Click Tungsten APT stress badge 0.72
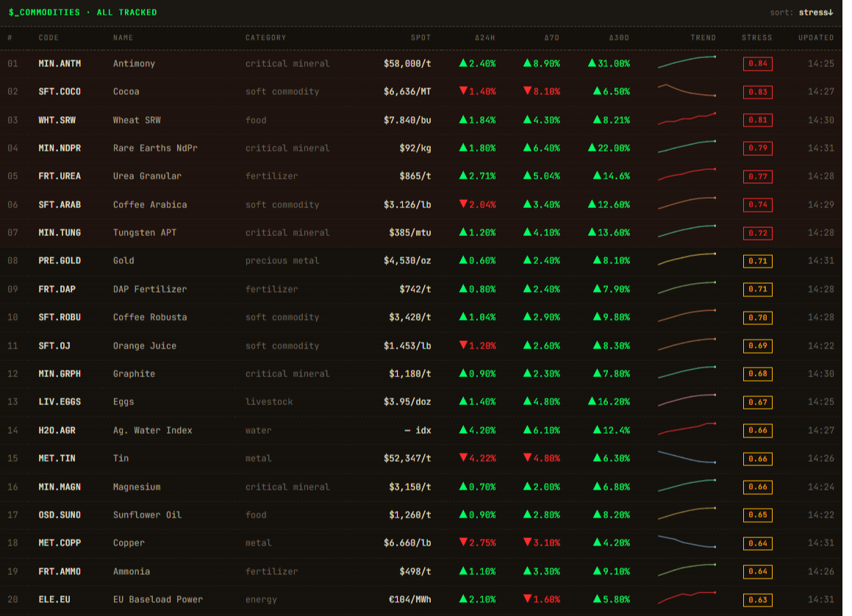This screenshot has height=616, width=852. (x=757, y=233)
